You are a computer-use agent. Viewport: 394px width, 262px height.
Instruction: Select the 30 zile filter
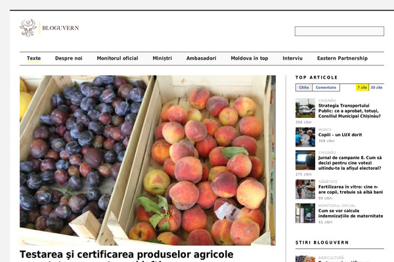pos(376,88)
